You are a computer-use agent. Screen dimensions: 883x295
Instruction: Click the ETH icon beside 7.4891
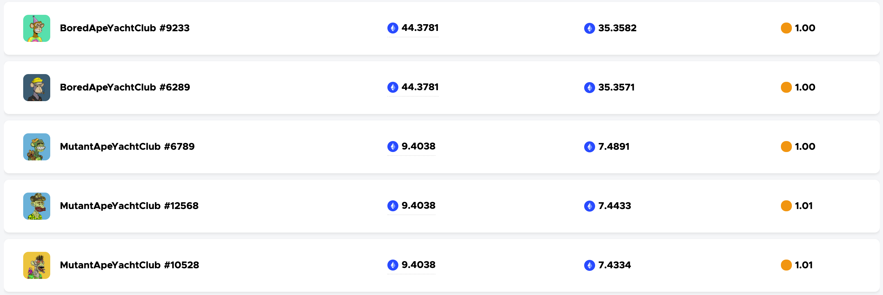click(589, 147)
